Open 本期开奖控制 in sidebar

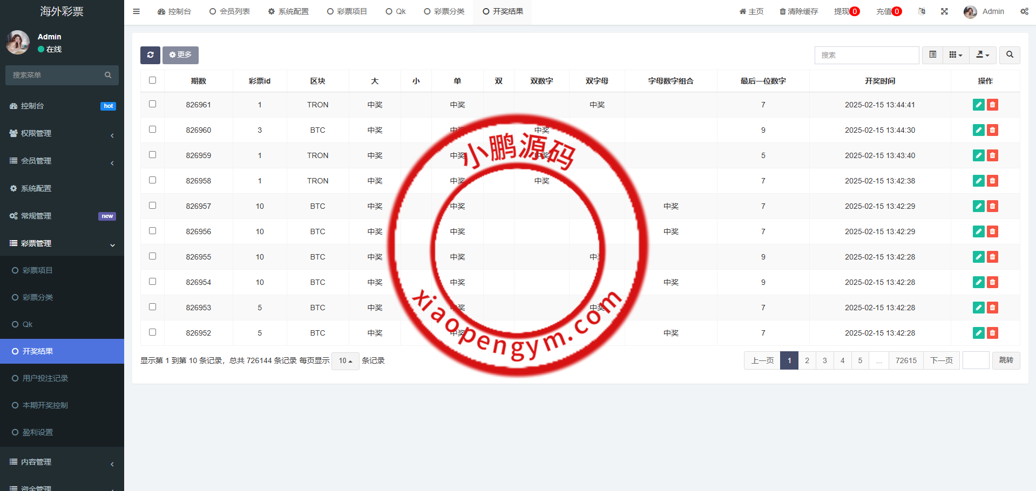62,405
